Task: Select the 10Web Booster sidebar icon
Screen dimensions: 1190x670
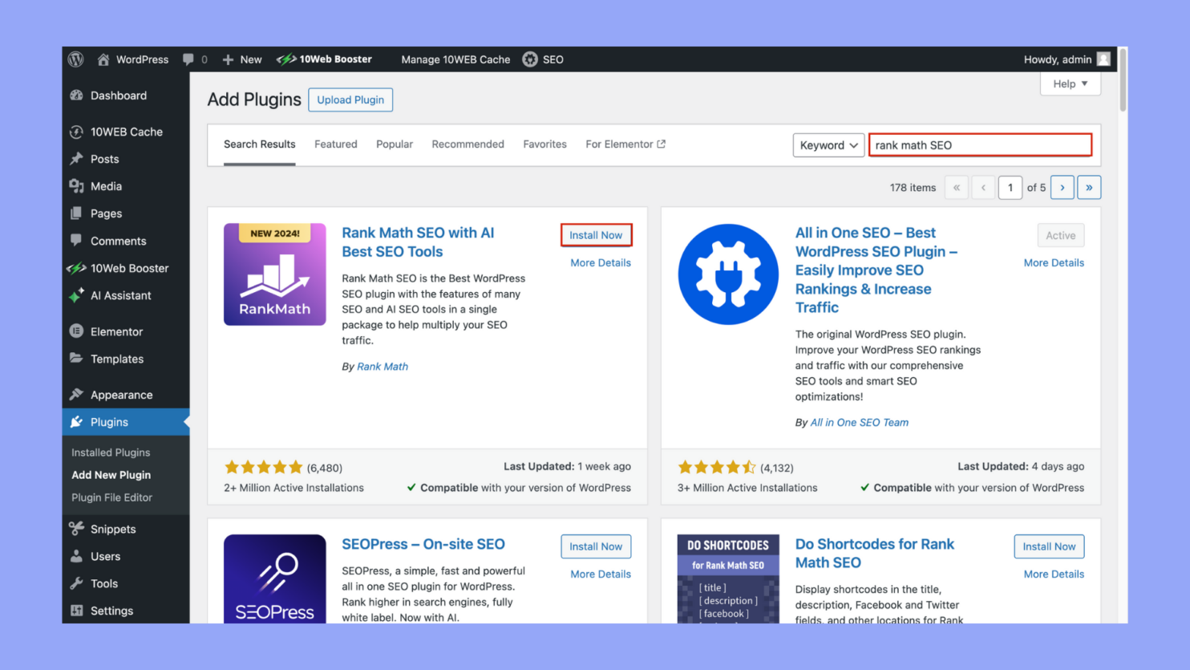Action: tap(77, 268)
